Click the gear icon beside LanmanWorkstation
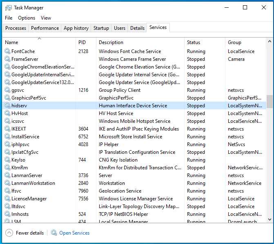274x244 pixels. pos(7,183)
